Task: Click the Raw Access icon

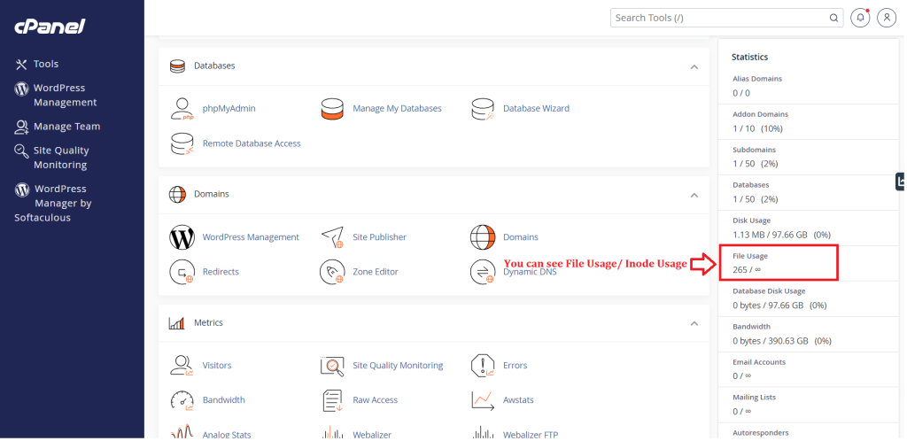Action: (x=333, y=400)
